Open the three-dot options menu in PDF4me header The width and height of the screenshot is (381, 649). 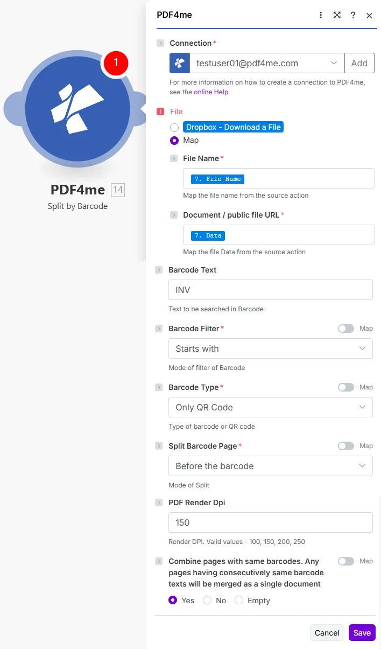click(321, 15)
